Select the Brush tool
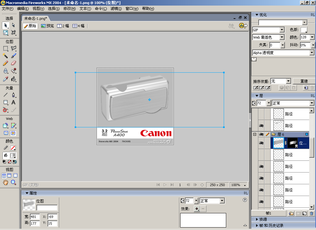Viewport: 316px width, 230px height. pos(13,56)
